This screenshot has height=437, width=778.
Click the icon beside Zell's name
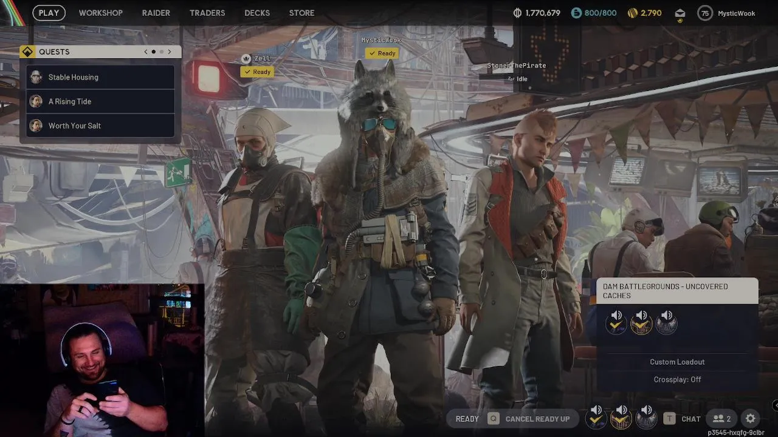(x=246, y=59)
